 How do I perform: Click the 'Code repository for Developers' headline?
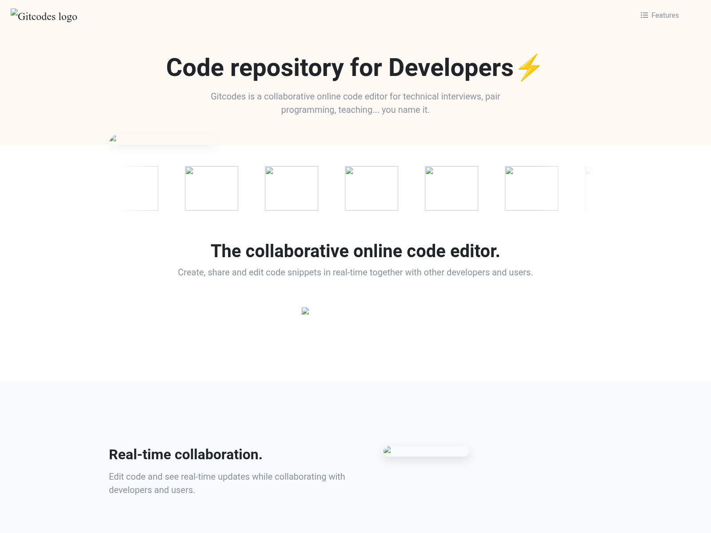[340, 68]
